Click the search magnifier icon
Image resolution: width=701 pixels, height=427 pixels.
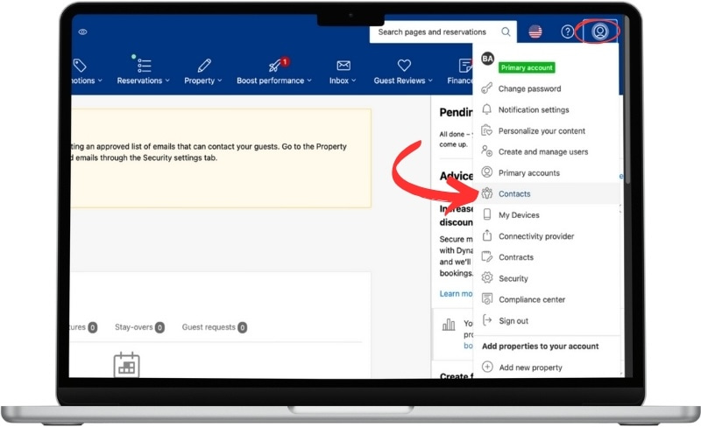[x=506, y=31]
